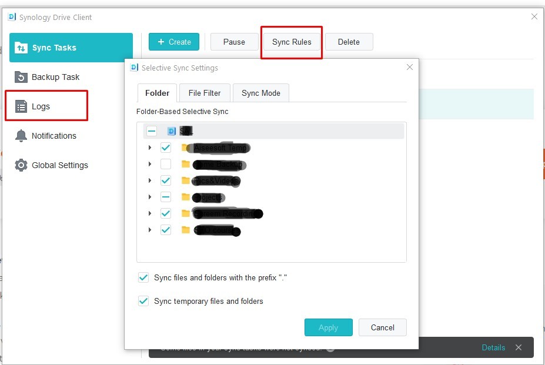Switch to the File Filter tab
The image size is (545, 365).
click(205, 93)
